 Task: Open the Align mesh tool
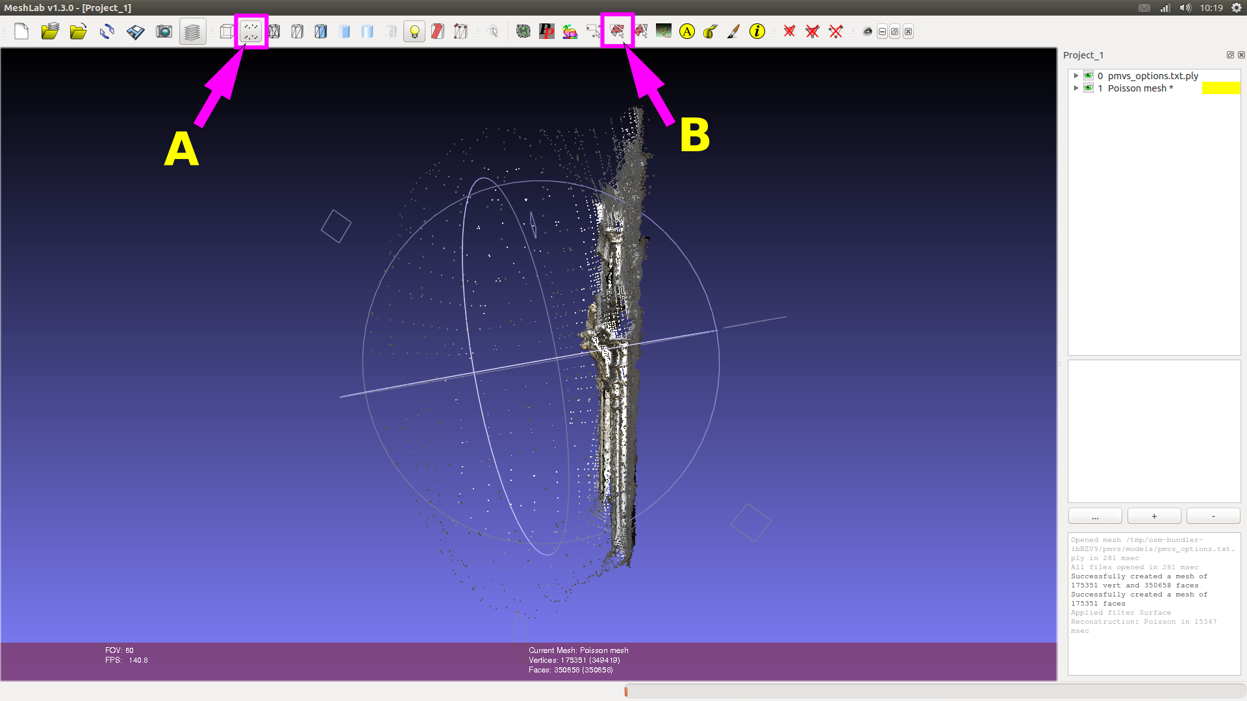tap(523, 31)
